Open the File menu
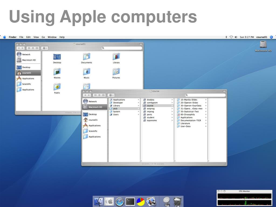The image size is (276, 207). 21,37
